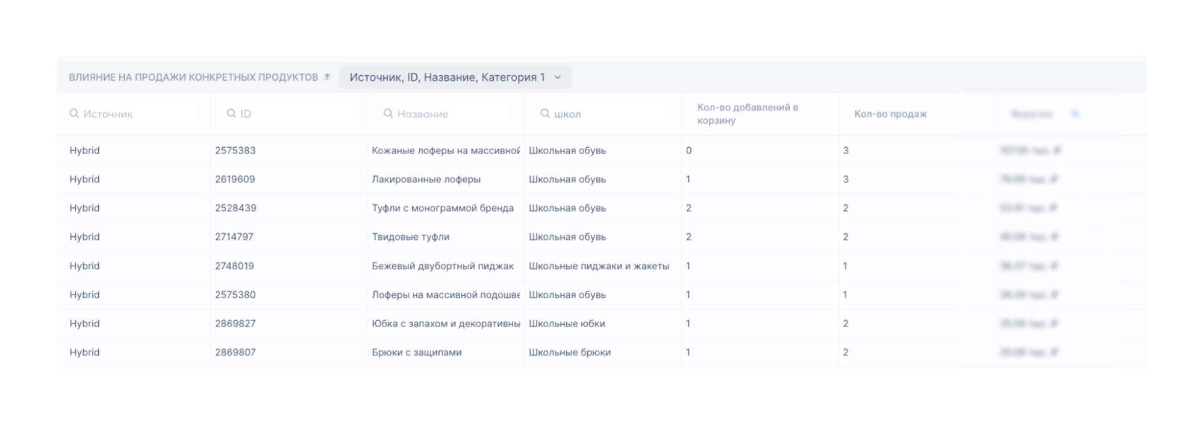The height and width of the screenshot is (423, 1204).
Task: Click the magnifier icon beside ID filter
Action: coord(231,113)
